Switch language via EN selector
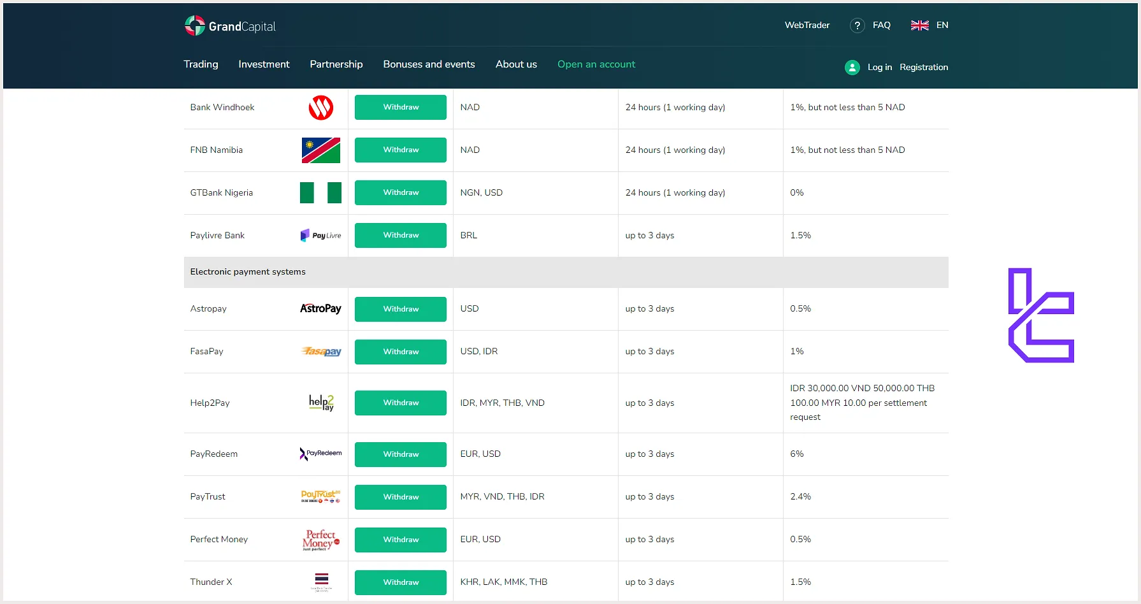The width and height of the screenshot is (1141, 604). [942, 25]
